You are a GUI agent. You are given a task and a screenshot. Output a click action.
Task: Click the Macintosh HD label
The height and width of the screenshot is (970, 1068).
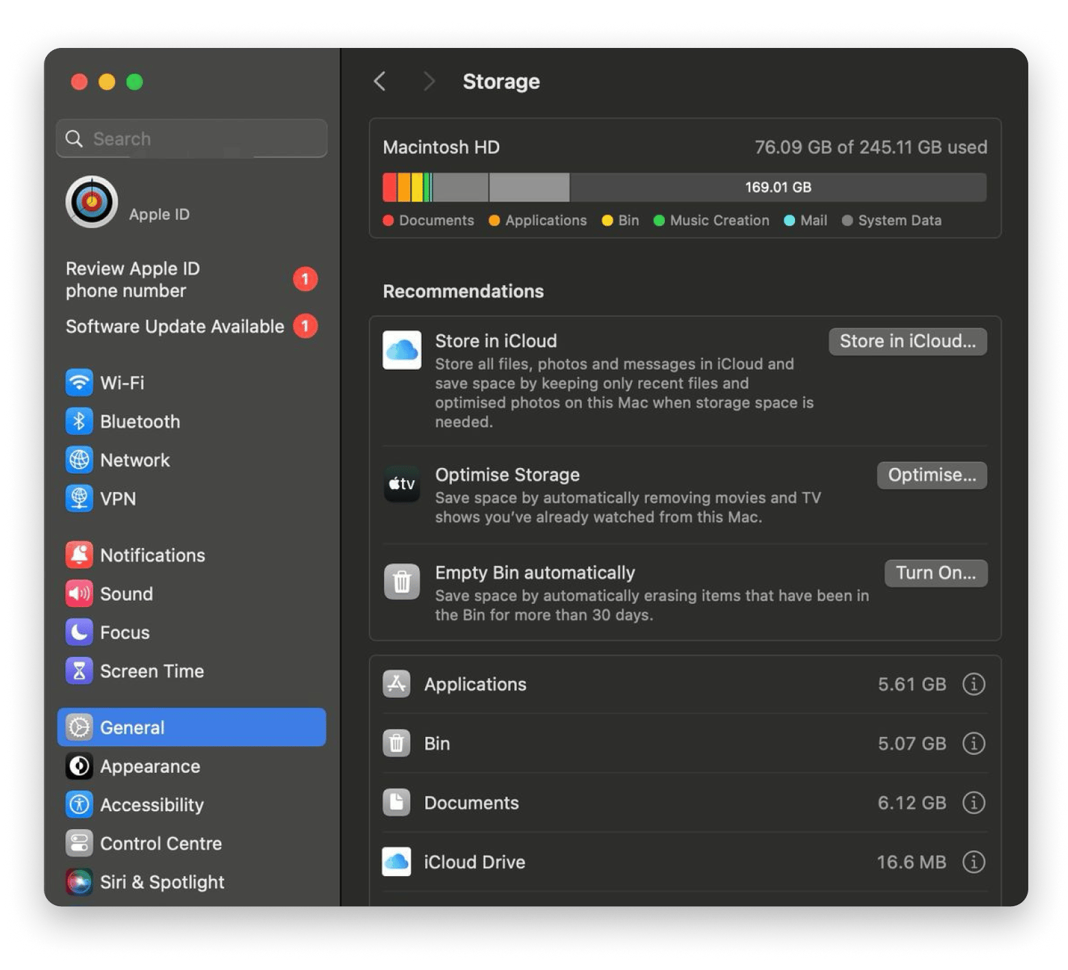click(441, 147)
